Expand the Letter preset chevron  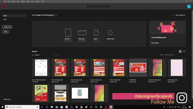pos(98,39)
